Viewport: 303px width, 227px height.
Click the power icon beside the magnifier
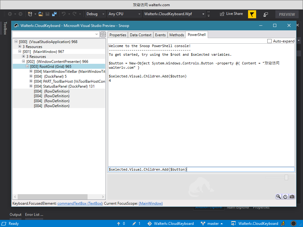(x=285, y=197)
